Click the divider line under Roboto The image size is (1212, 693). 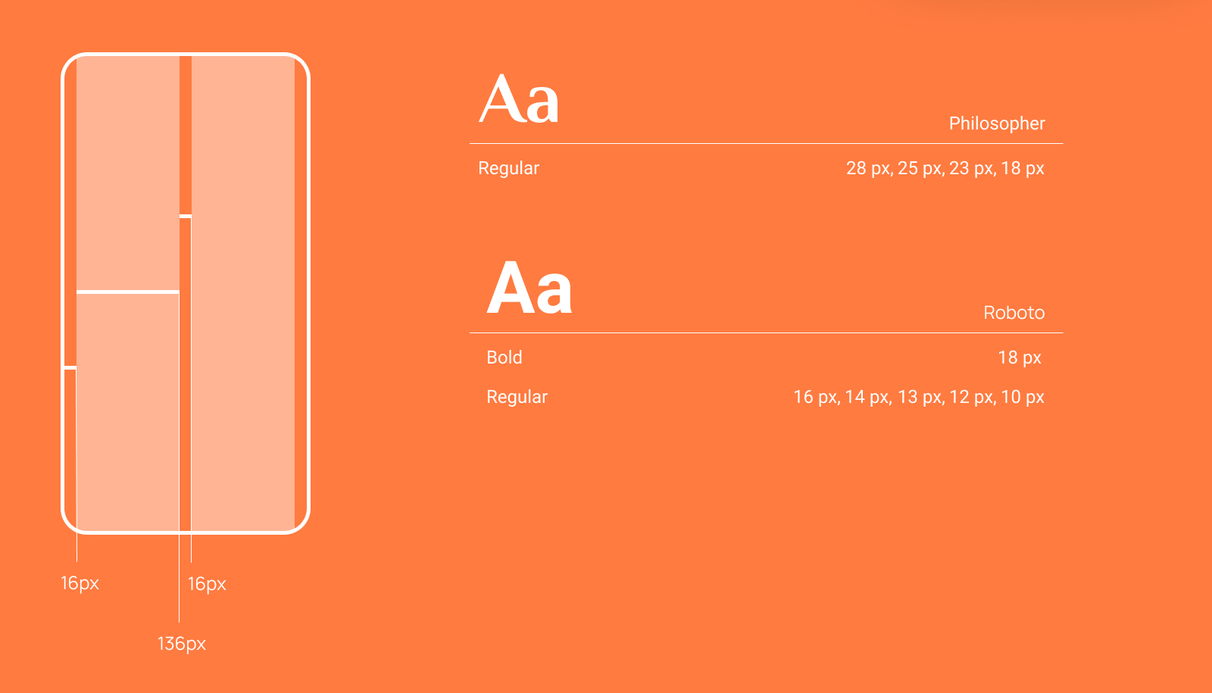pos(766,332)
